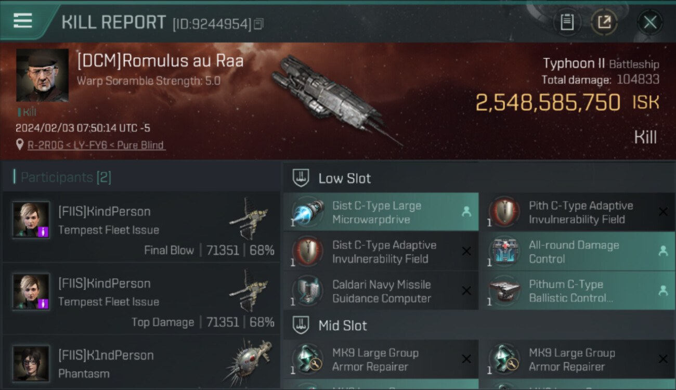676x390 pixels.
Task: Copy the kill report ID
Action: [258, 23]
